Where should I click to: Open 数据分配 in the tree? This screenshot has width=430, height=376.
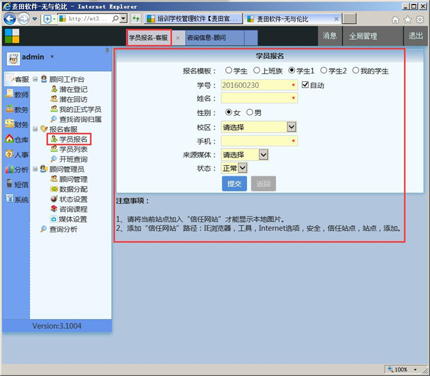pyautogui.click(x=69, y=189)
